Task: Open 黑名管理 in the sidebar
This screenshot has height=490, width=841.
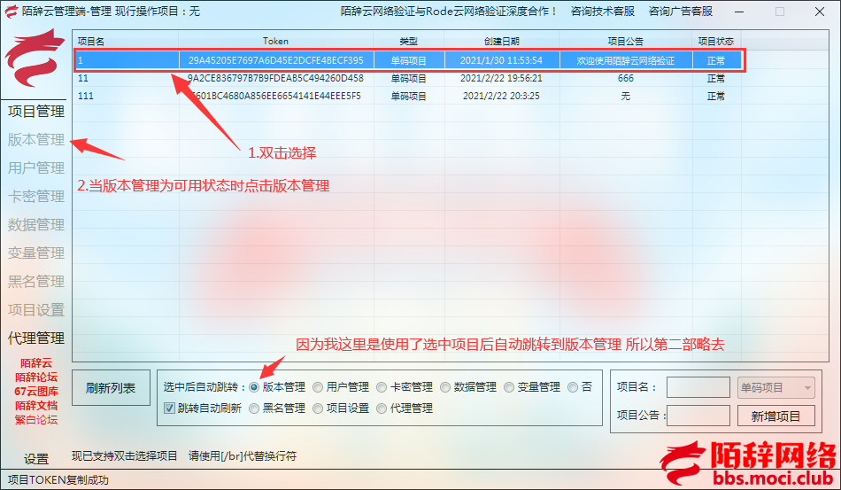Action: tap(36, 281)
